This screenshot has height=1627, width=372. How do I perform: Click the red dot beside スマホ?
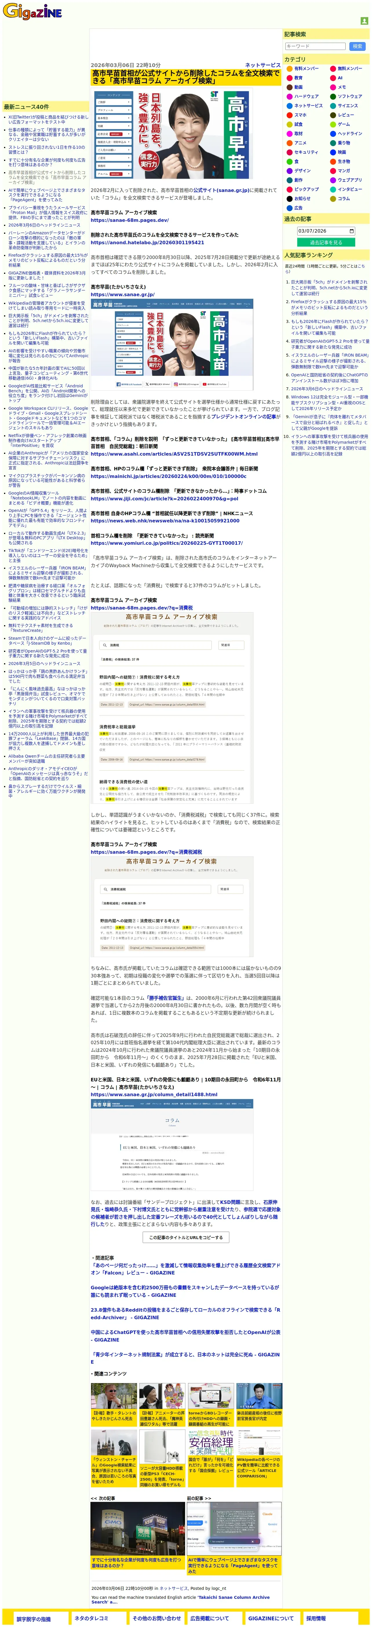click(x=289, y=115)
